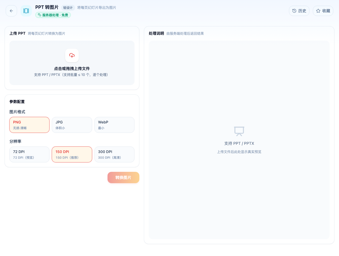
Task: Open the 历史 history button
Action: 299,11
